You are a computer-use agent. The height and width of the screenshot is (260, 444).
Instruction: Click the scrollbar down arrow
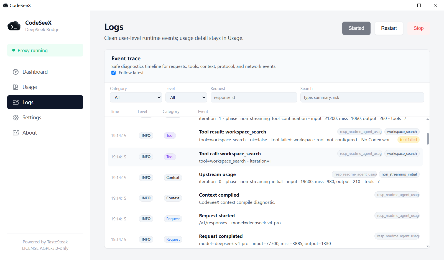pyautogui.click(x=428, y=246)
